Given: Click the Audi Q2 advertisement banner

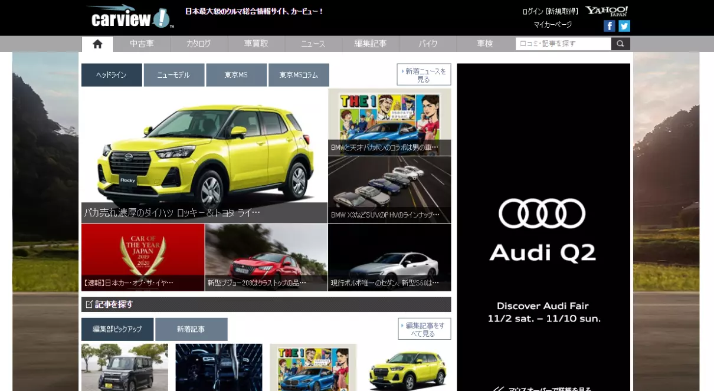Looking at the screenshot, I should pos(543,227).
